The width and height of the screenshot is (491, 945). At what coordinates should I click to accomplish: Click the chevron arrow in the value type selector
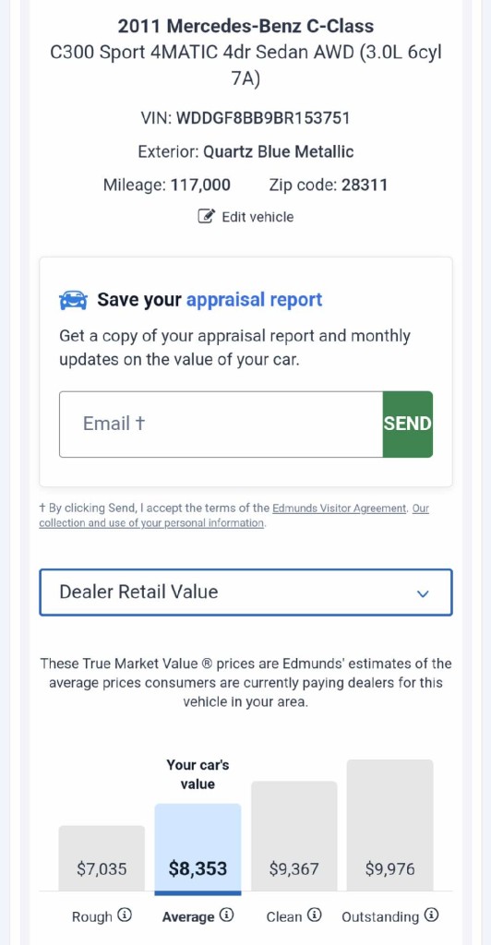click(423, 593)
